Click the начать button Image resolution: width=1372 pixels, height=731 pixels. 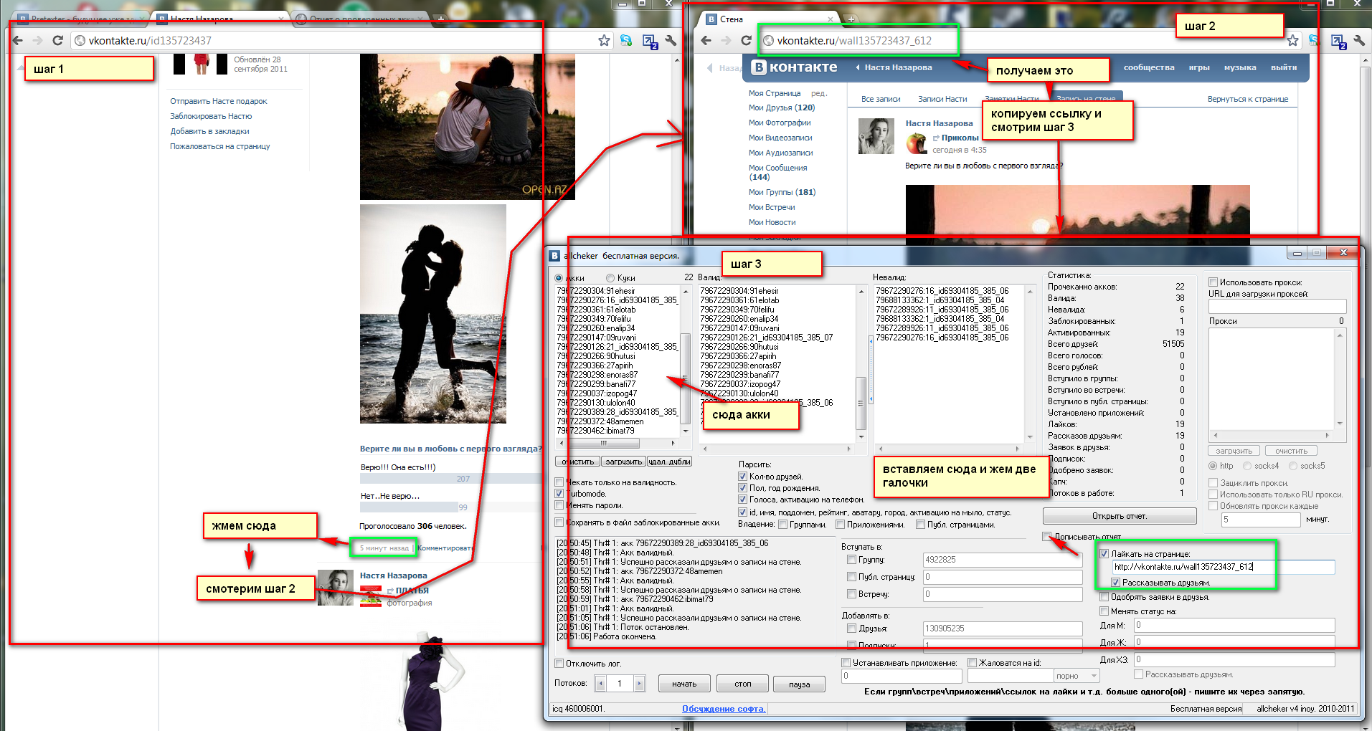pos(684,684)
